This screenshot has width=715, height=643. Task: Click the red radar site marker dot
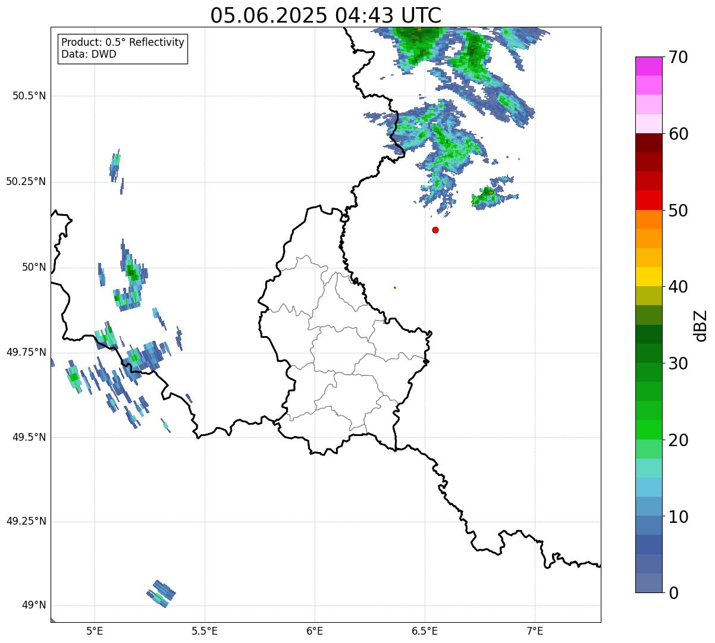[x=435, y=230]
